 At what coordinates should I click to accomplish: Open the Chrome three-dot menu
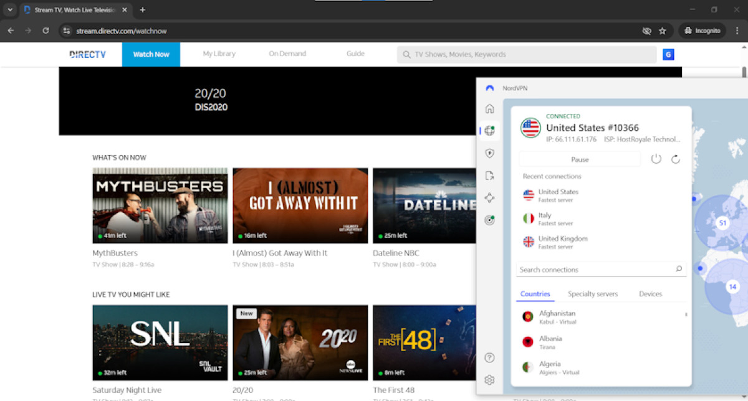pos(737,31)
